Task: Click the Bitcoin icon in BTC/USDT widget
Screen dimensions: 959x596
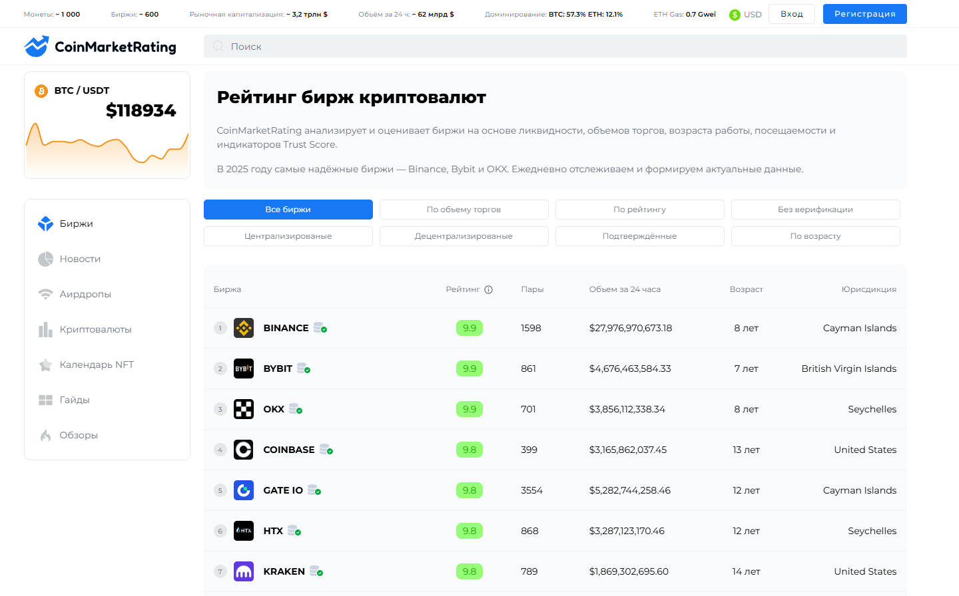Action: (x=41, y=91)
